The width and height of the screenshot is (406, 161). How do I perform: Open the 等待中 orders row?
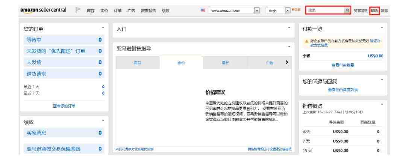click(64, 40)
